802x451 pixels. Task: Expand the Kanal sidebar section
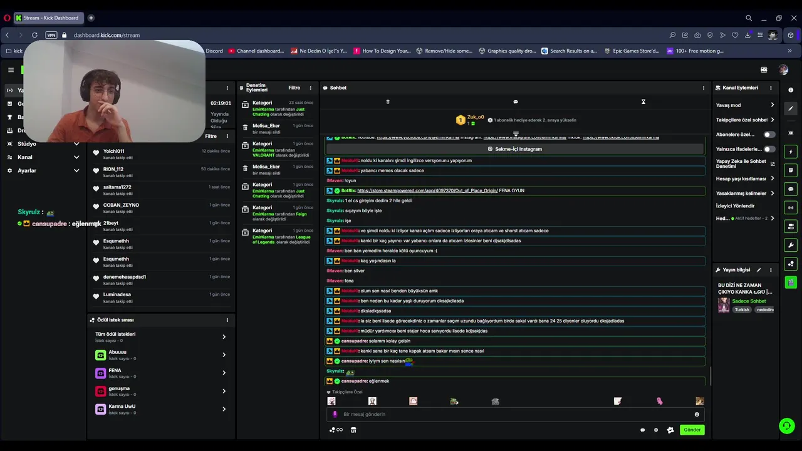coord(76,157)
